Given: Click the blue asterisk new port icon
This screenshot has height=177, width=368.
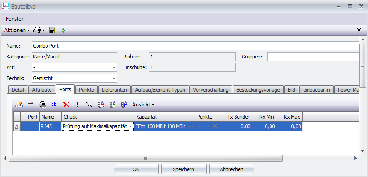Looking at the screenshot, I should tap(55, 105).
